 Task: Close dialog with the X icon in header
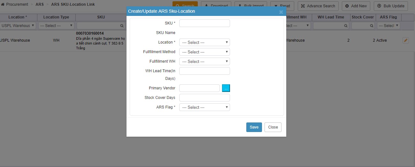click(x=281, y=12)
